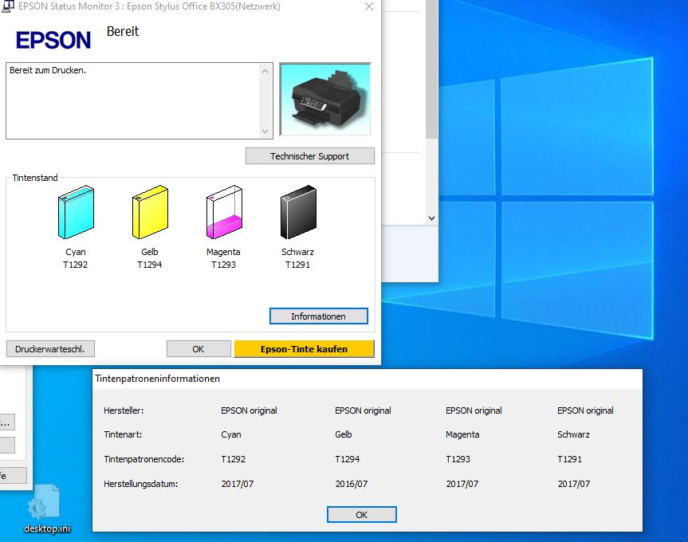Click the Schwarz T1291 black cartridge icon

298,212
